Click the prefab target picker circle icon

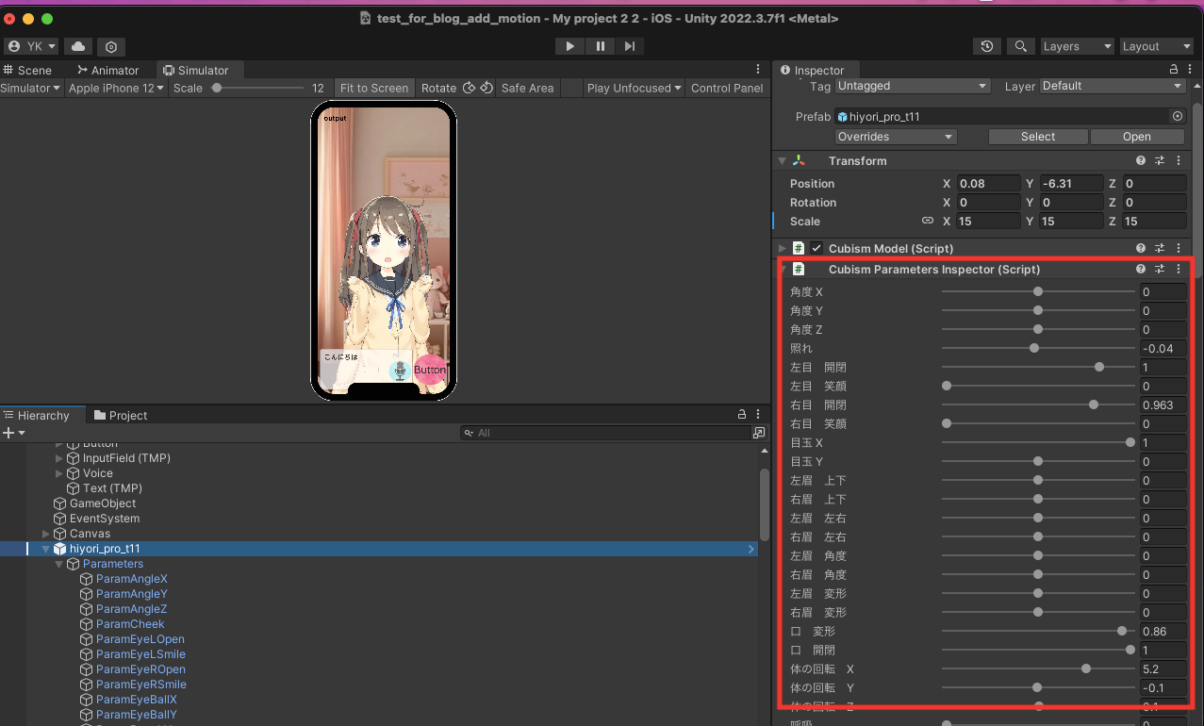1178,116
